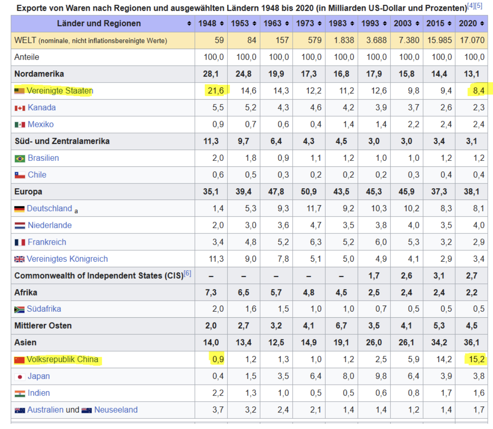Select the highlighted China 1948 value 0,9

[218, 359]
